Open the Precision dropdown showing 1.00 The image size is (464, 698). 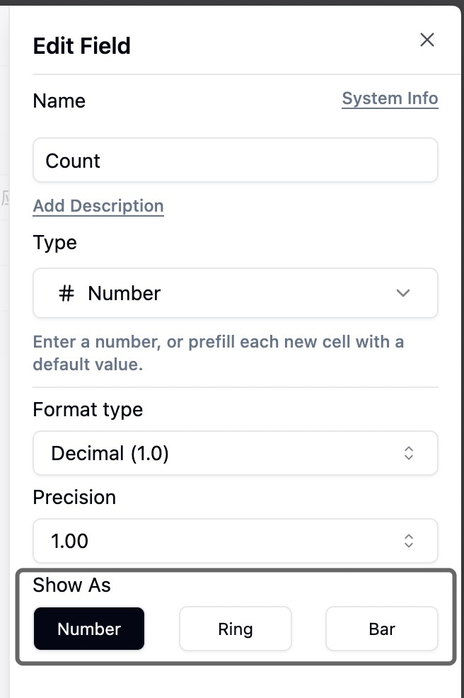(236, 540)
